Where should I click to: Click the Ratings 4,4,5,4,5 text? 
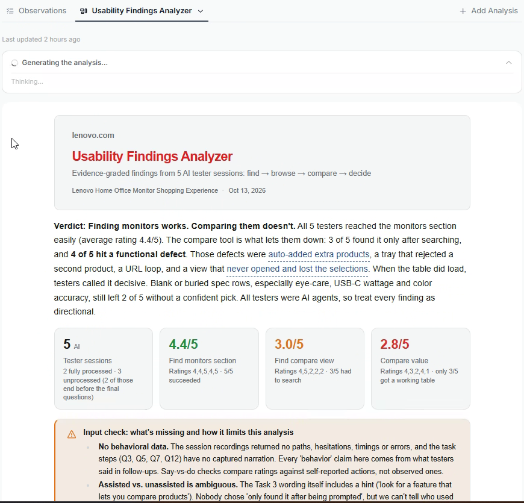click(193, 371)
